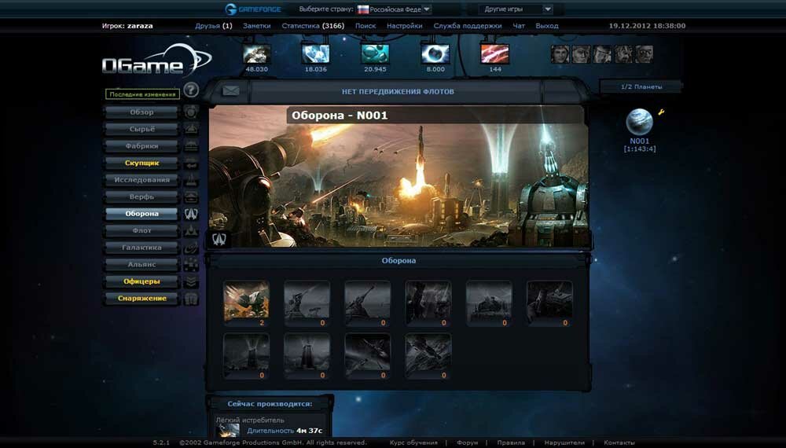
Task: Click the deuterium resource icon
Action: tap(375, 54)
